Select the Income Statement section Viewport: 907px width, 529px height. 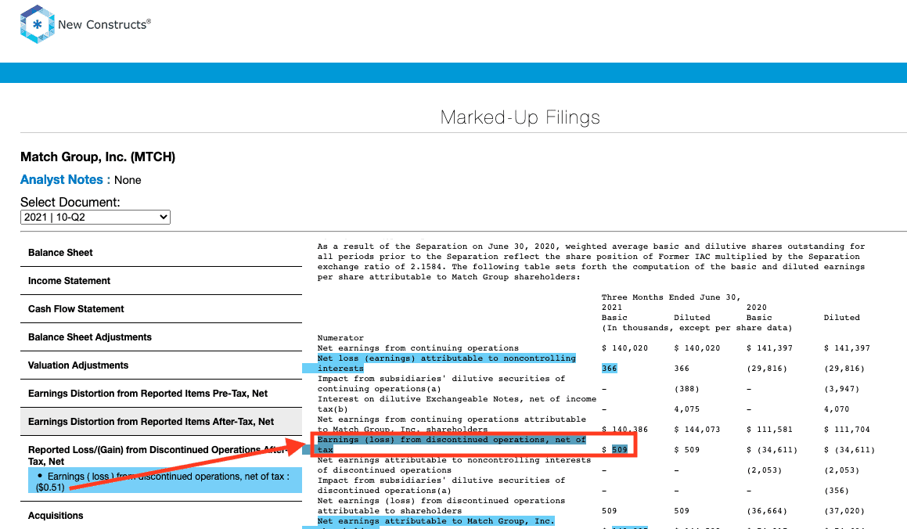pos(160,281)
